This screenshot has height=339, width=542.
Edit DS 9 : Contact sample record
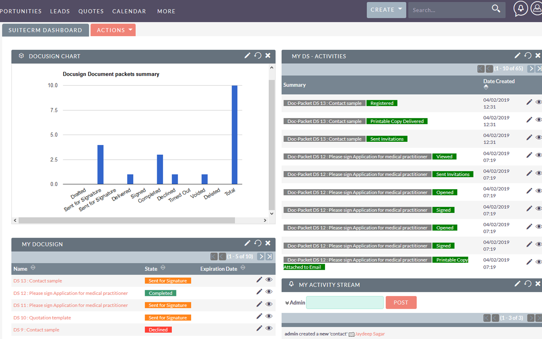259,328
